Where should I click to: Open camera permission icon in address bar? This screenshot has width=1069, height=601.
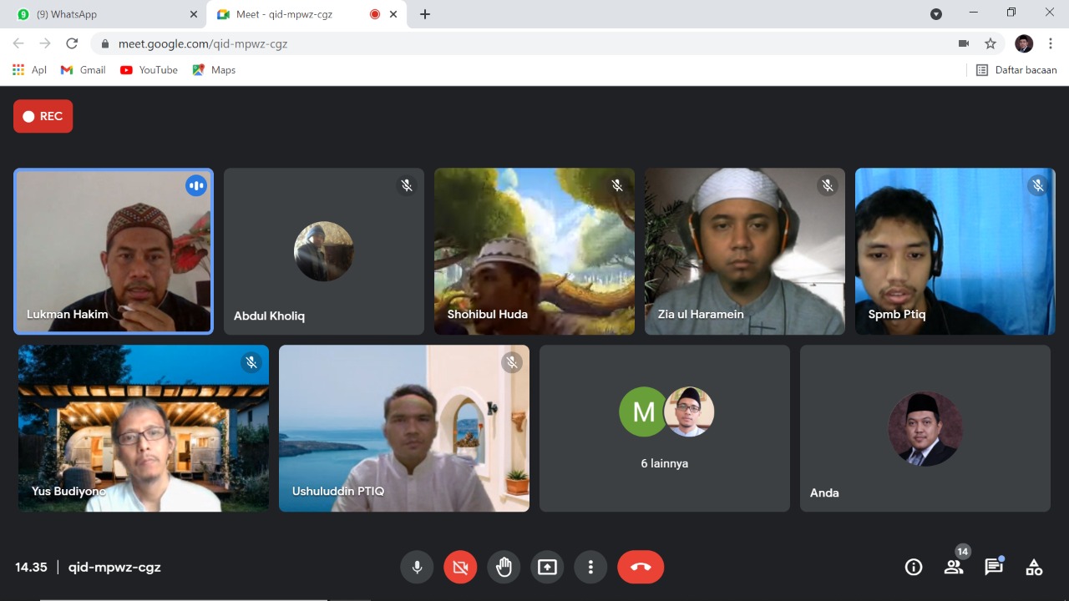964,43
